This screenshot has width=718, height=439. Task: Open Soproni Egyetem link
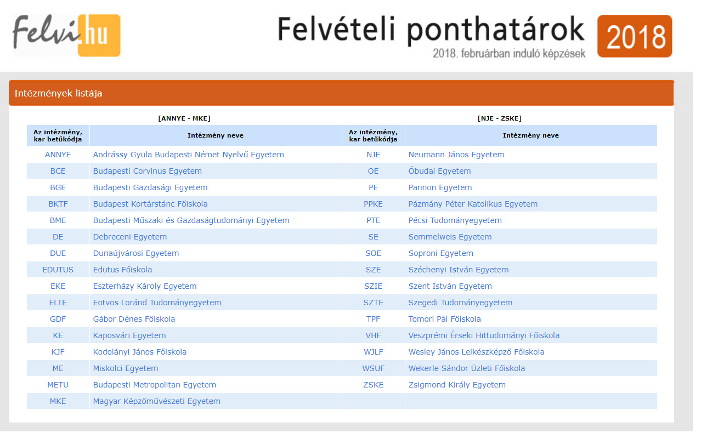[x=441, y=253]
